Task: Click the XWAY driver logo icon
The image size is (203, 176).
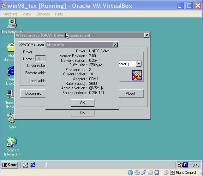Action: 137,75
